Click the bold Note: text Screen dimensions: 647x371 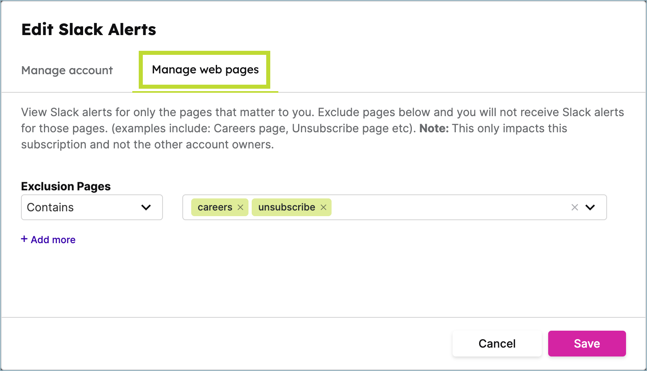(434, 129)
